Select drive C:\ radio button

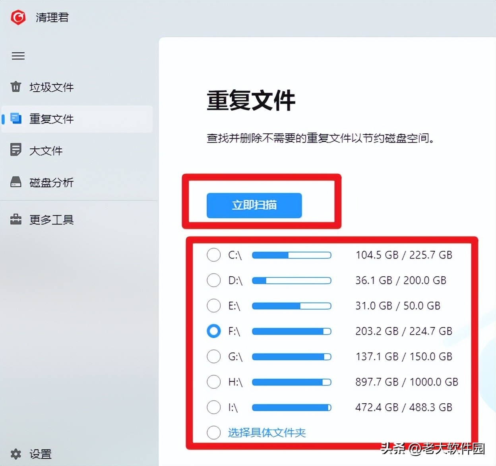pos(213,255)
